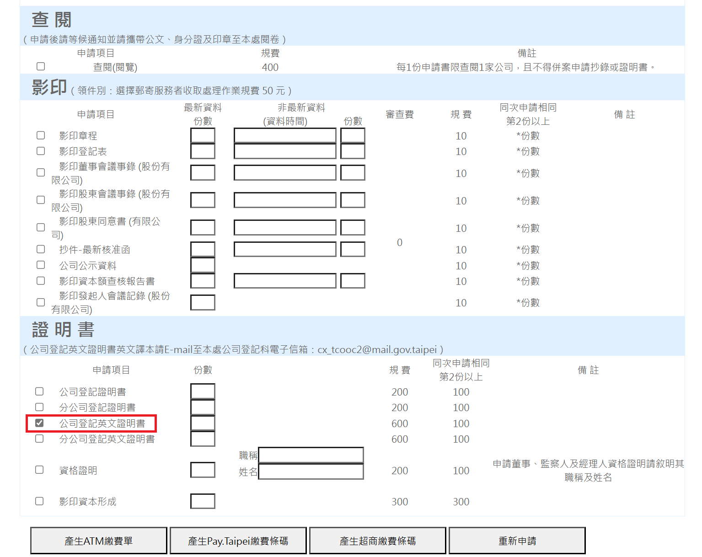Select the 分公司登記英文證明書 checkbox
Image resolution: width=702 pixels, height=557 pixels.
[x=39, y=439]
